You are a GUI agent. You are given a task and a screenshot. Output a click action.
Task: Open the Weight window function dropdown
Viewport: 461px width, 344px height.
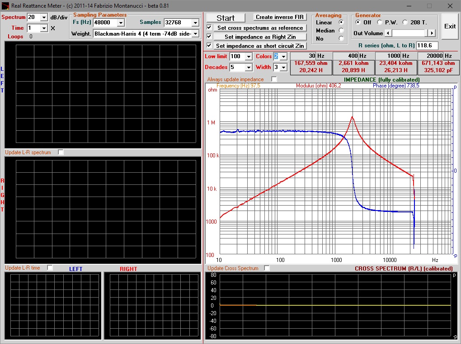[x=195, y=34]
